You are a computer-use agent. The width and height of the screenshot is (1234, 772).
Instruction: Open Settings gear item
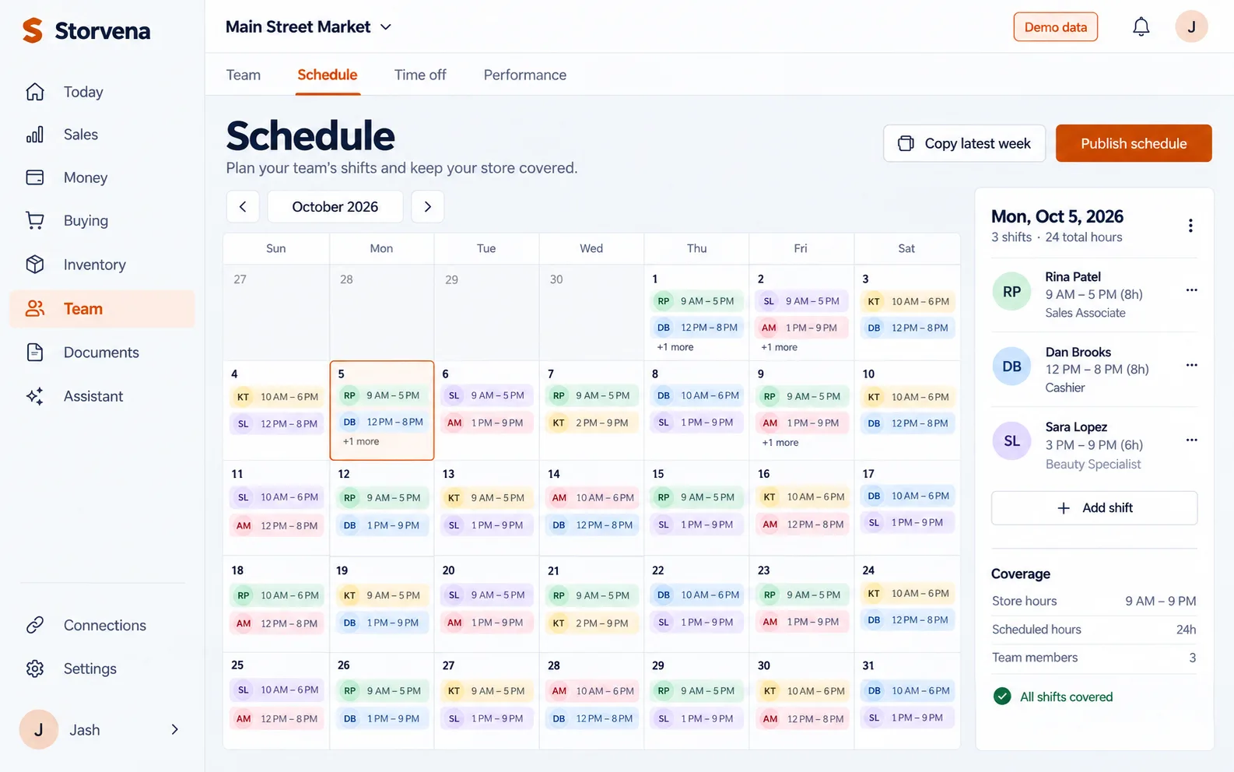click(102, 668)
